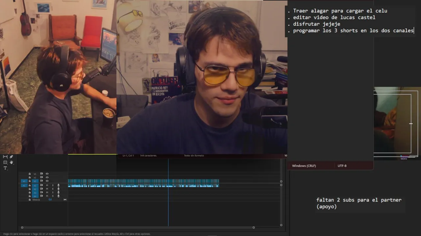The image size is (421, 236).
Task: Toggle A2 track targeting label
Action: (35, 189)
